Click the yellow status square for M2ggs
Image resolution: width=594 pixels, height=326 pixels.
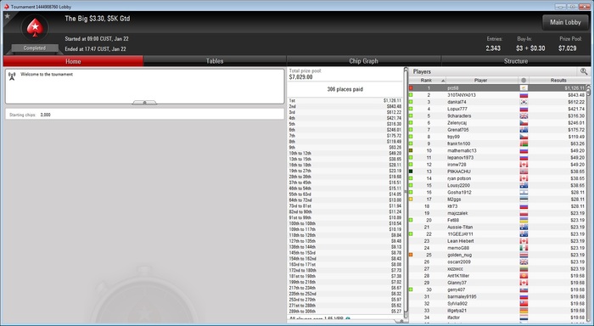[411, 200]
